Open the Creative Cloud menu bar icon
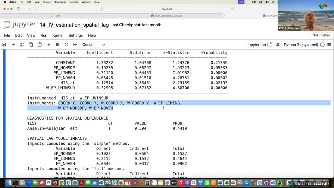 click(254, 2)
